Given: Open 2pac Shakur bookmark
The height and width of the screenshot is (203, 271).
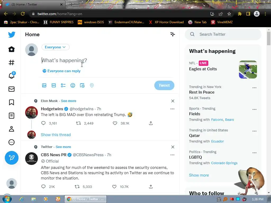Looking at the screenshot, I should click(x=22, y=22).
